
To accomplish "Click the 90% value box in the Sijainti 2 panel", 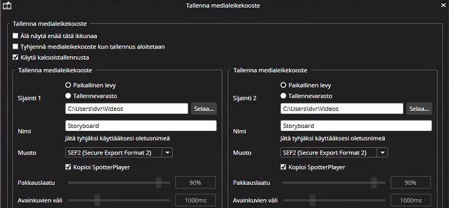I will coord(411,183).
